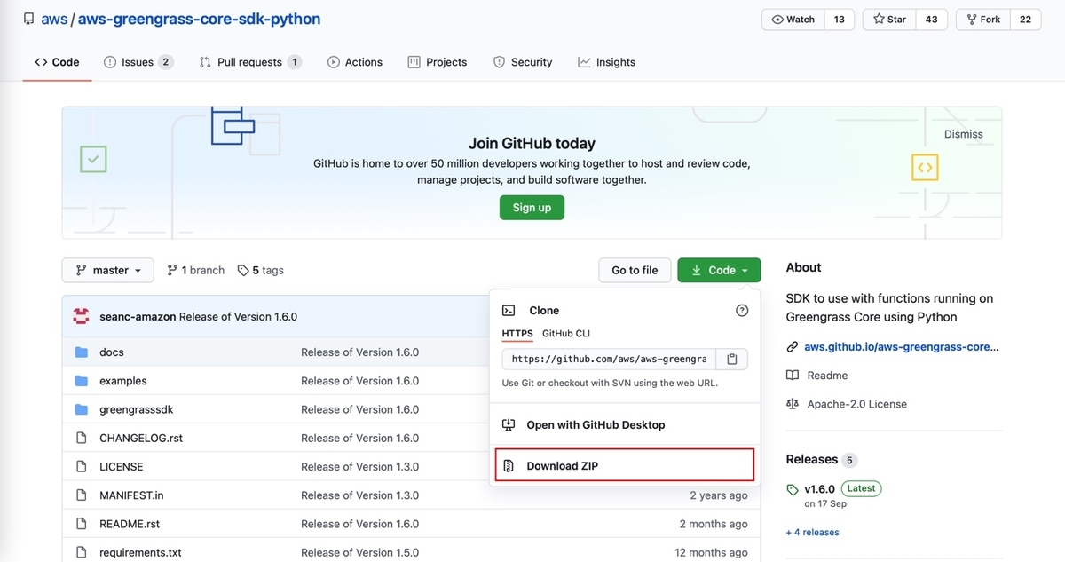Click the Star button
Image resolution: width=1065 pixels, height=562 pixels.
889,20
